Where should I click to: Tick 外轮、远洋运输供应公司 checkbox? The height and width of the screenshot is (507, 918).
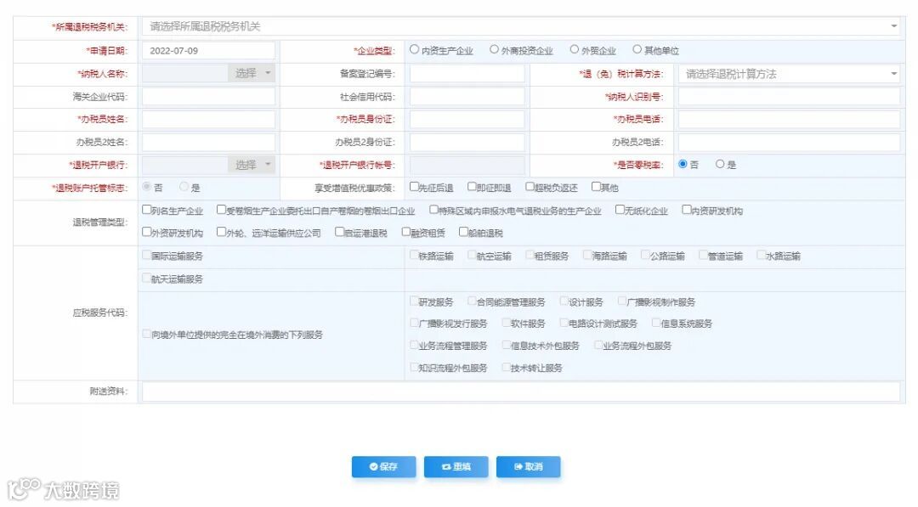[x=221, y=232]
